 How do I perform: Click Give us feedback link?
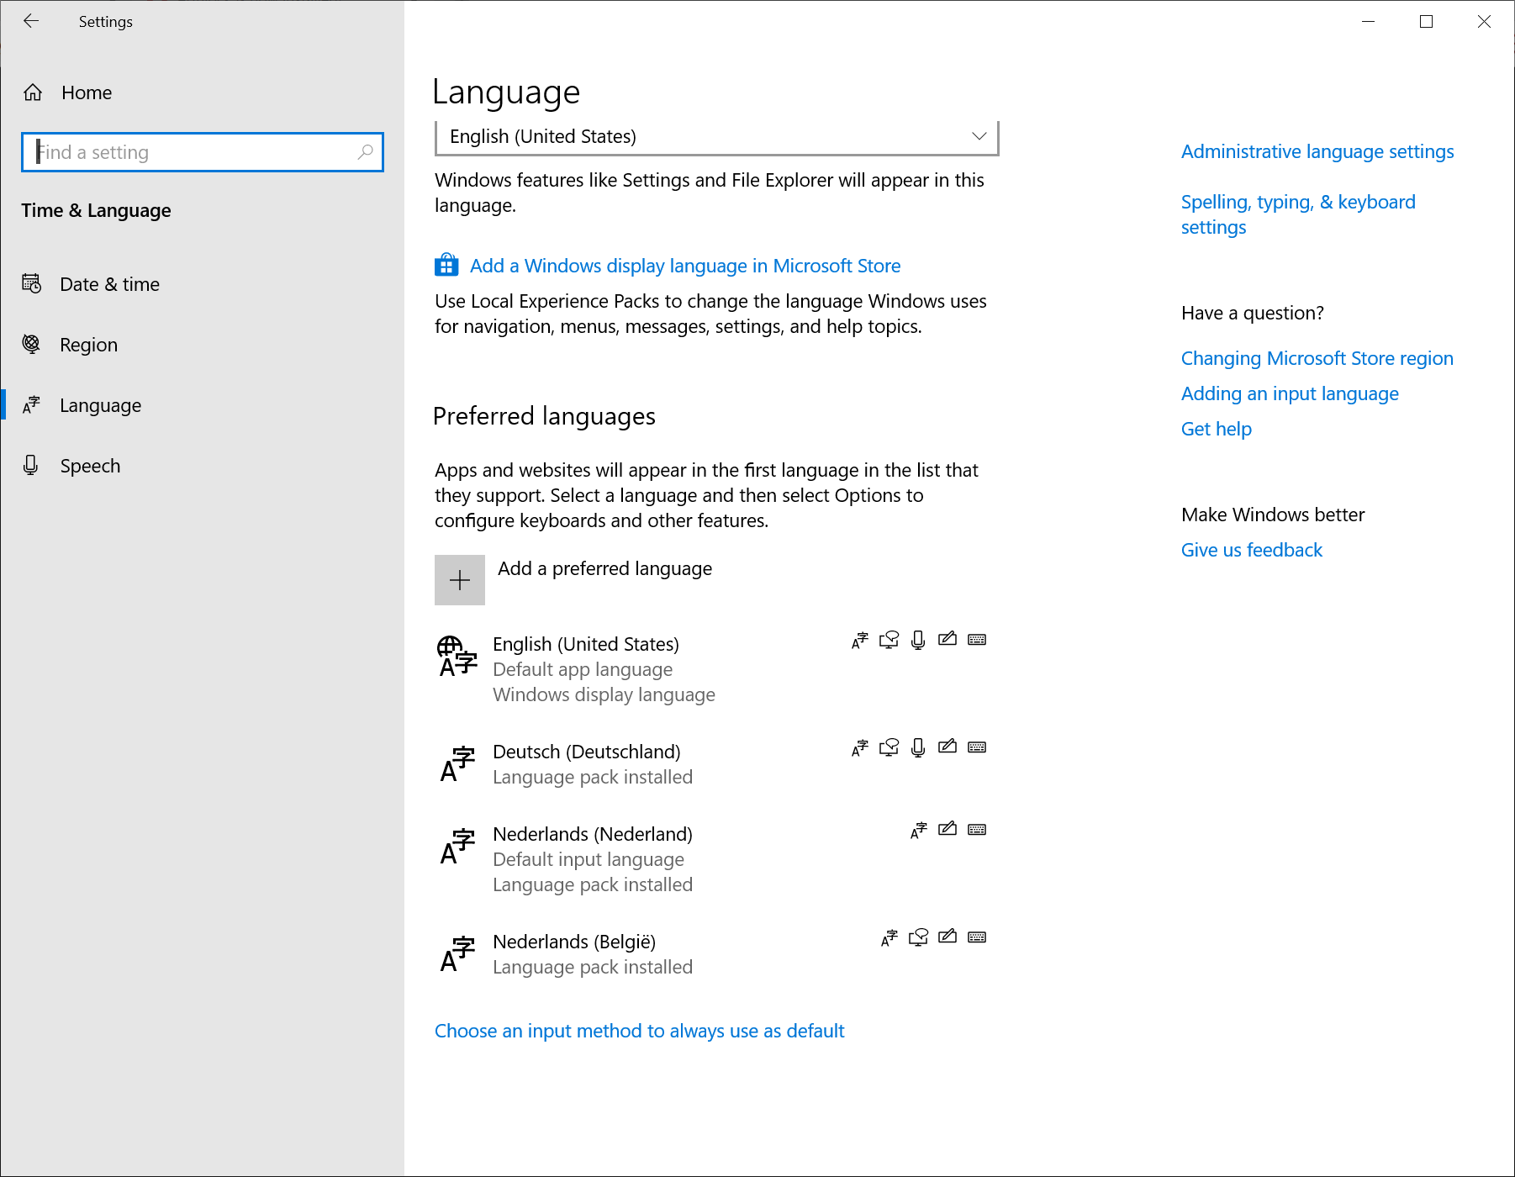[x=1251, y=550]
